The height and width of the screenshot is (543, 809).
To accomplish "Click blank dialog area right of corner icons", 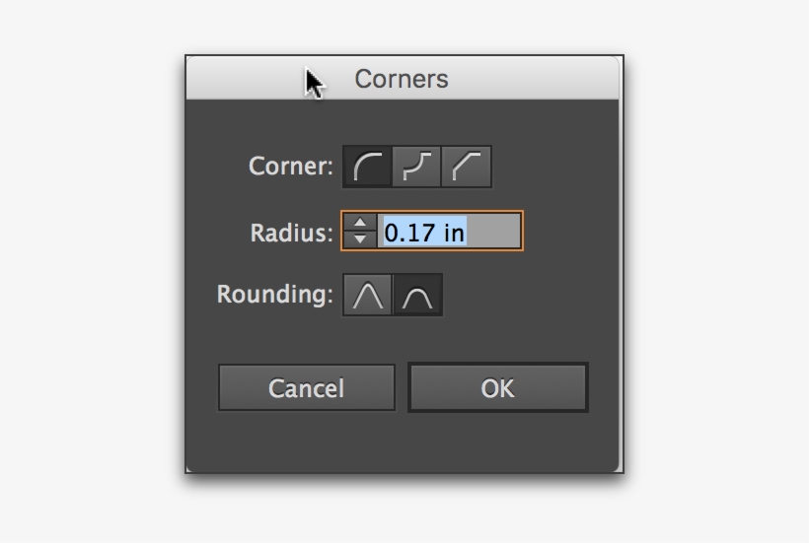I will [552, 167].
